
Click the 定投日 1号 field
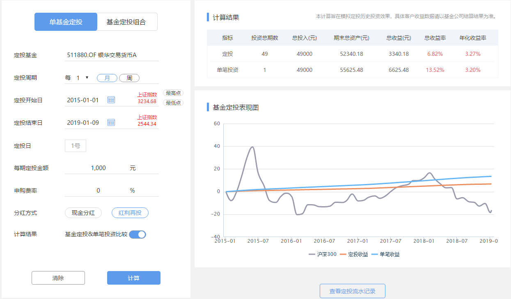click(x=76, y=145)
